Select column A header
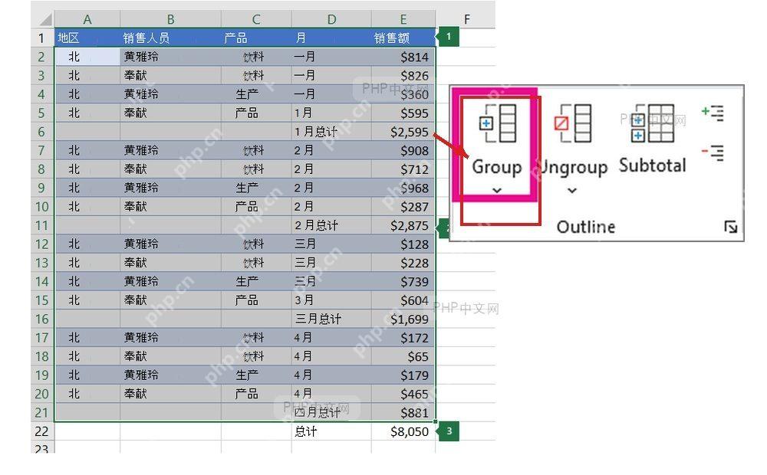 (x=87, y=20)
